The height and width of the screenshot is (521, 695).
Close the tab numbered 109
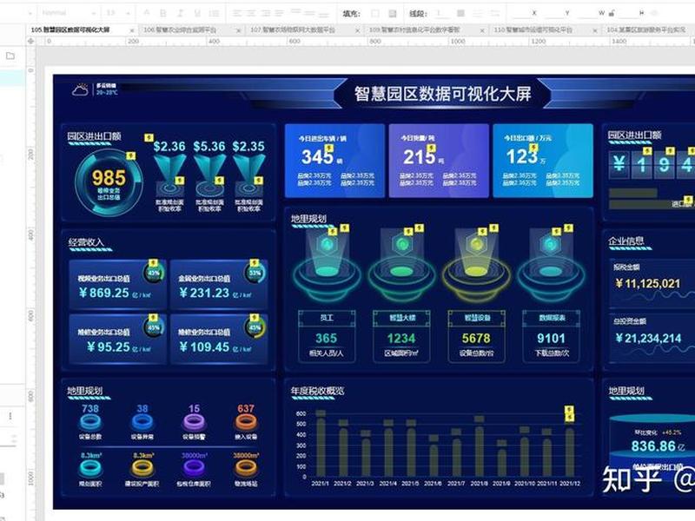(482, 30)
